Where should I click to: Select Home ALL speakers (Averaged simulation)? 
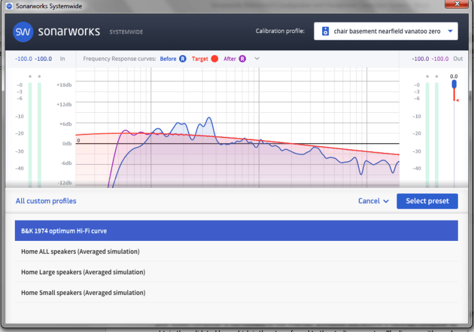pos(237,251)
